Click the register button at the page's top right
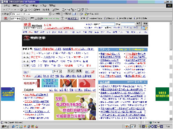The width and height of the screenshot is (173, 129). [145, 24]
